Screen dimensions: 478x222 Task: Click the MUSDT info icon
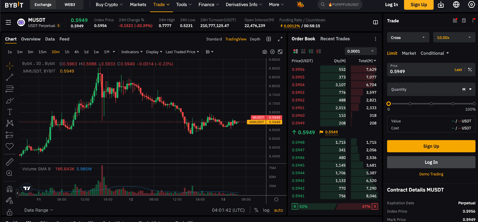(x=59, y=26)
